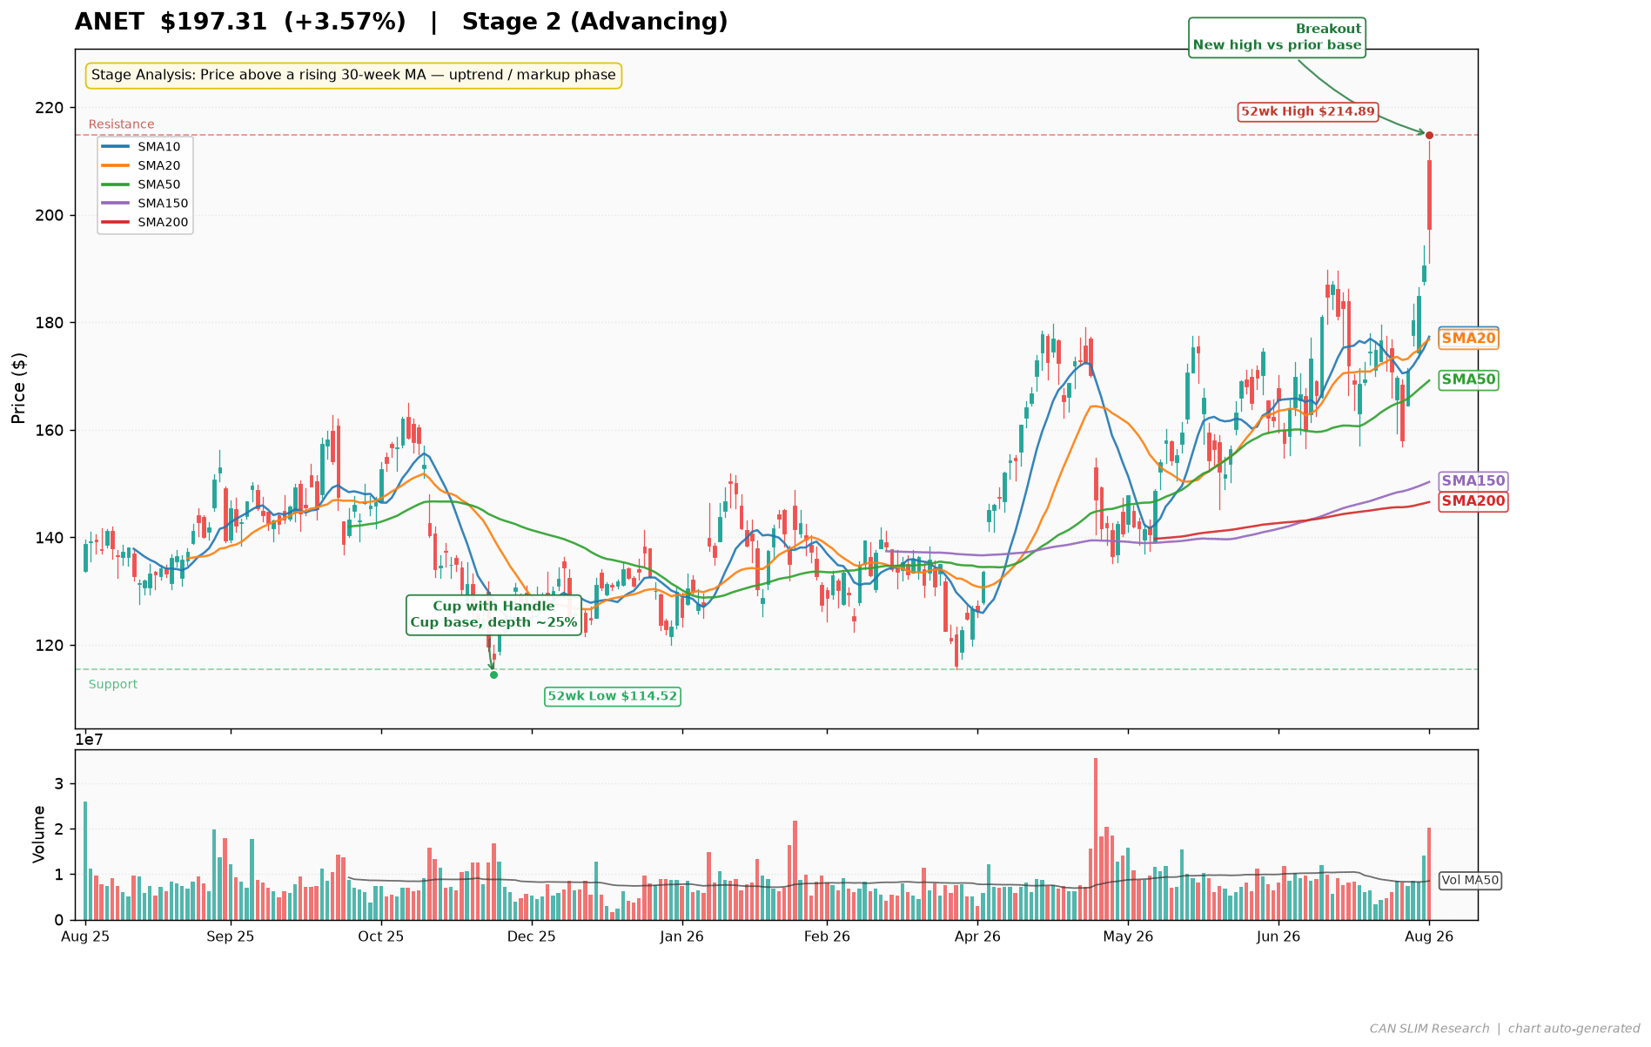1651x1047 pixels.
Task: Click the 140 tick on the price axis
Action: coord(50,538)
